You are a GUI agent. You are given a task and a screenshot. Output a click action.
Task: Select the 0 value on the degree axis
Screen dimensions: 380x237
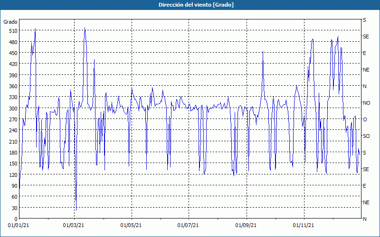[16, 219]
